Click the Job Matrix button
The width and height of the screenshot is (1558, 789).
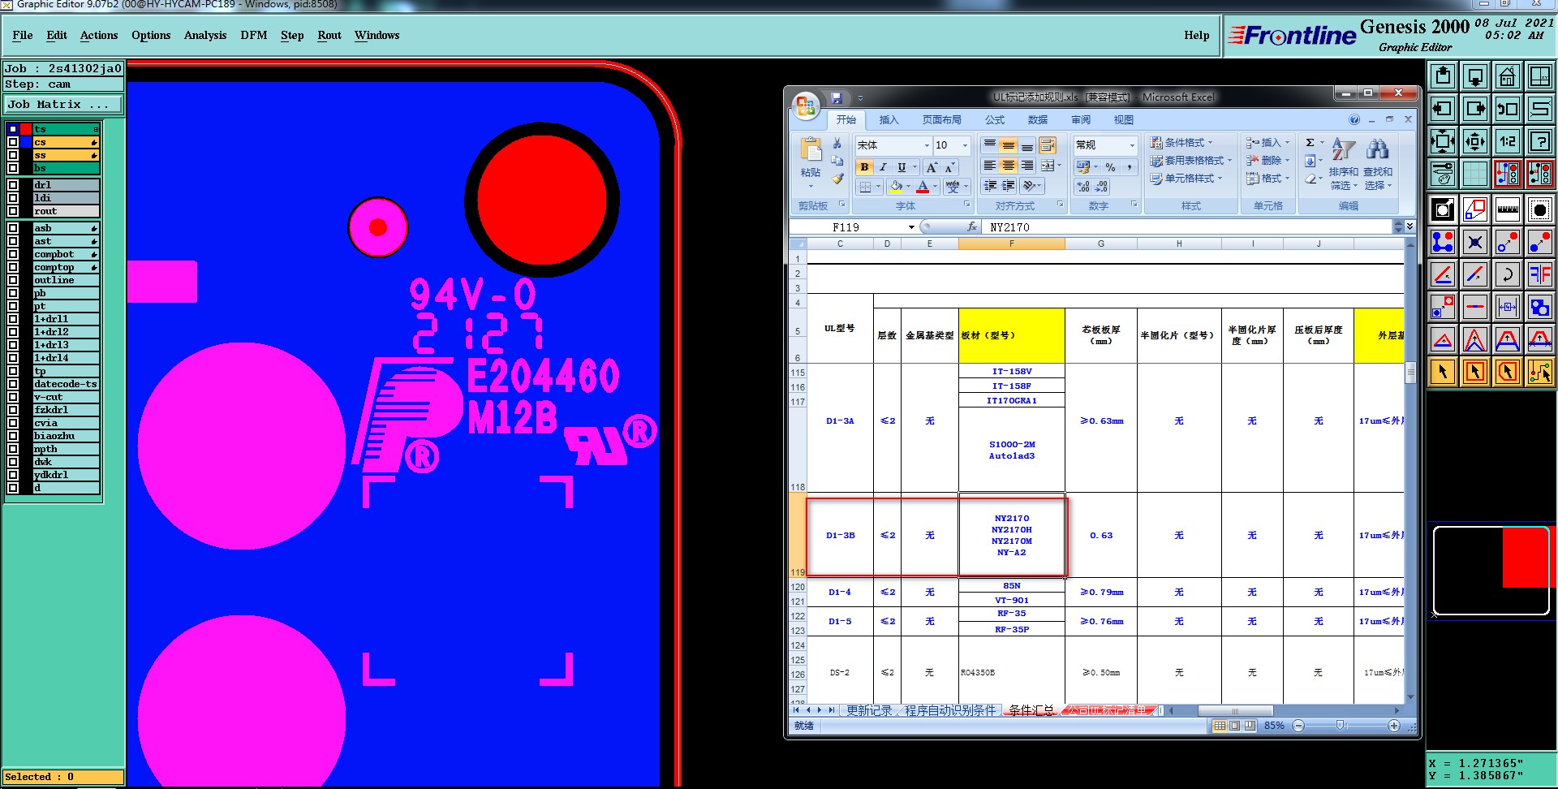point(63,105)
